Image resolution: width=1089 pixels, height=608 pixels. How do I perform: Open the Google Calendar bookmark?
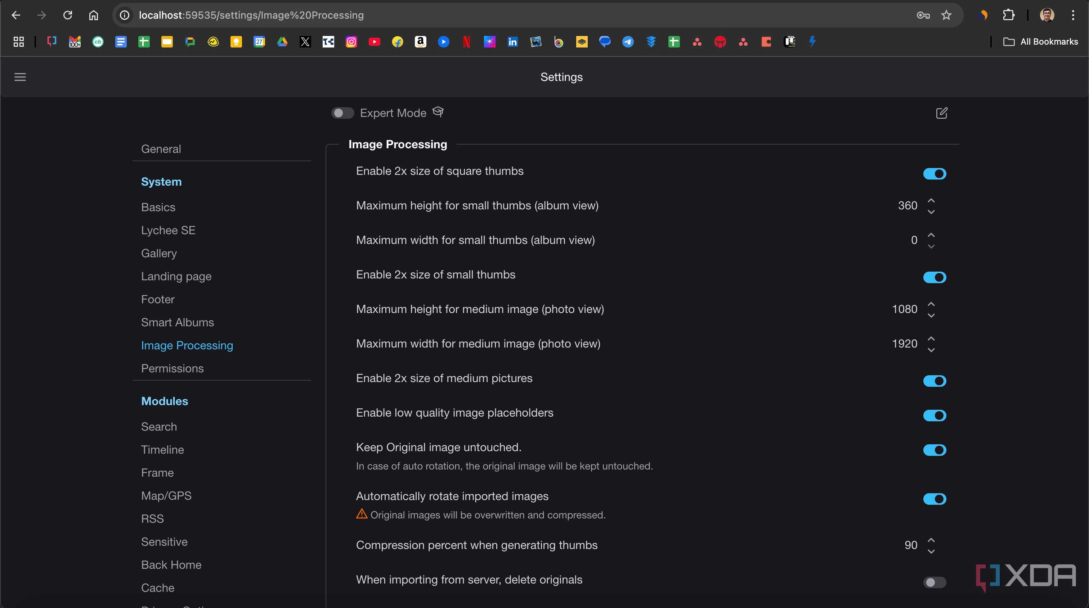(259, 41)
